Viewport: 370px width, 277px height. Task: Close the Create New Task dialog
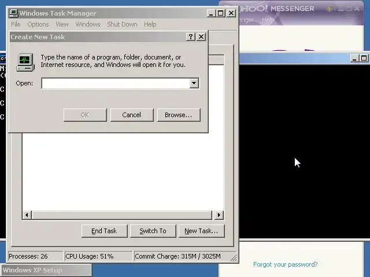[x=201, y=37]
